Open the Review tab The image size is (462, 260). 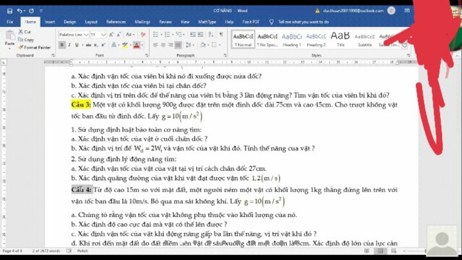pos(165,22)
